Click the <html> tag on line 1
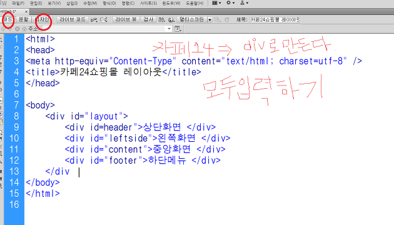The image size is (394, 225). coord(40,39)
